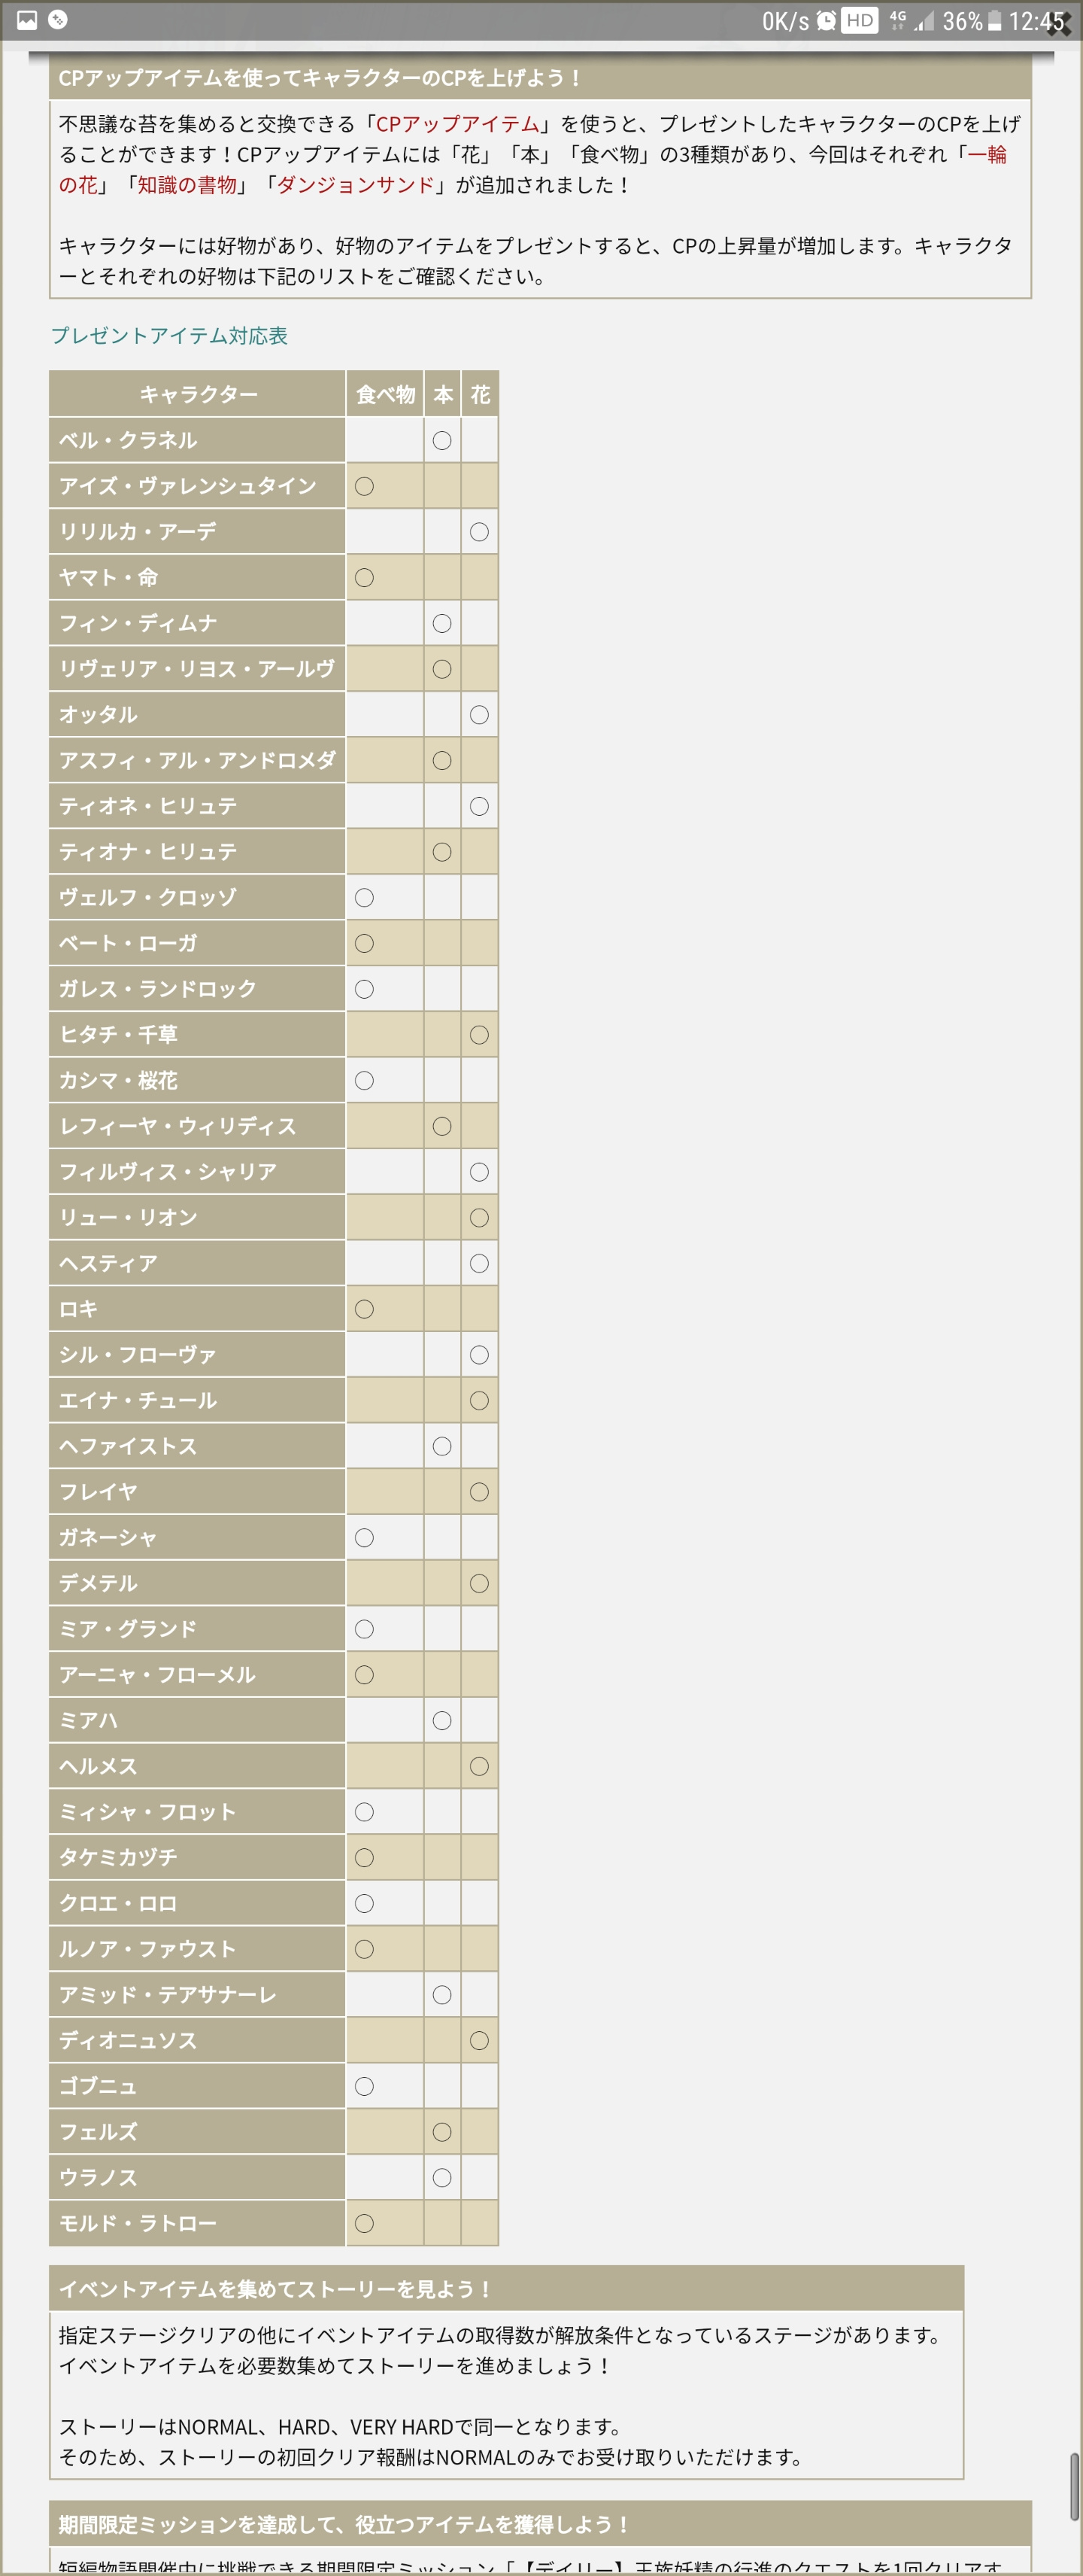Viewport: 1083px width, 2576px height.
Task: Tap the 12:45 clock in status bar
Action: tap(1035, 21)
